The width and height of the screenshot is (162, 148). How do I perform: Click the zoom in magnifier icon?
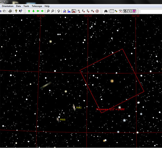(x=48, y=11)
